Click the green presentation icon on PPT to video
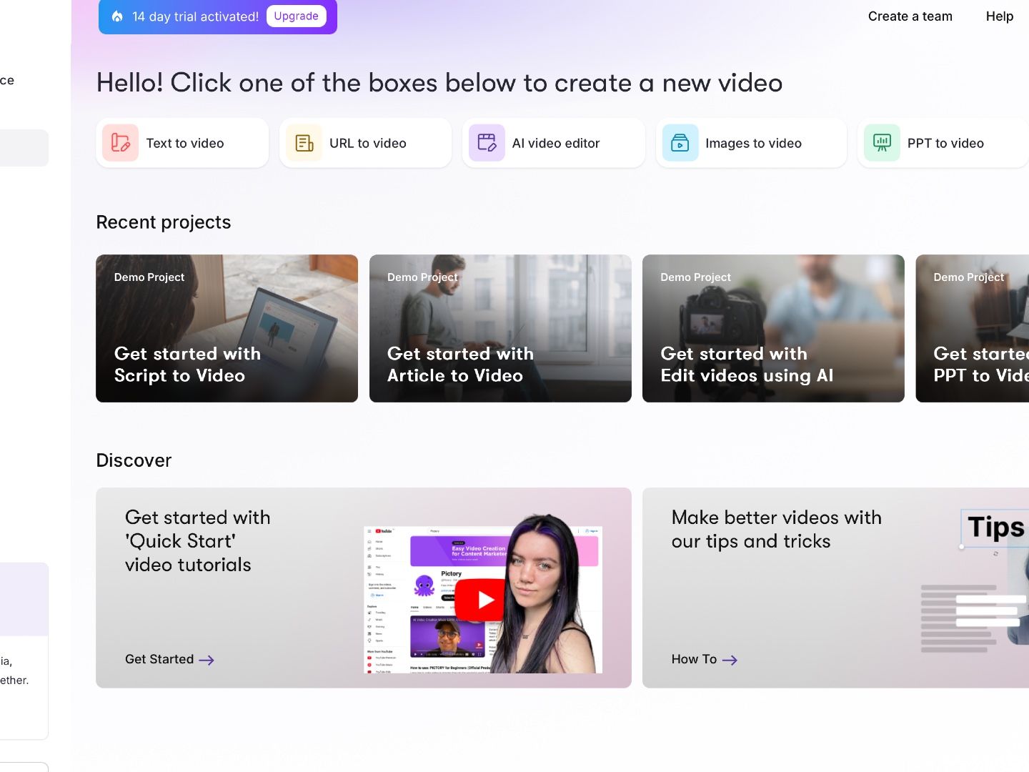Viewport: 1029px width, 772px height. [x=883, y=142]
